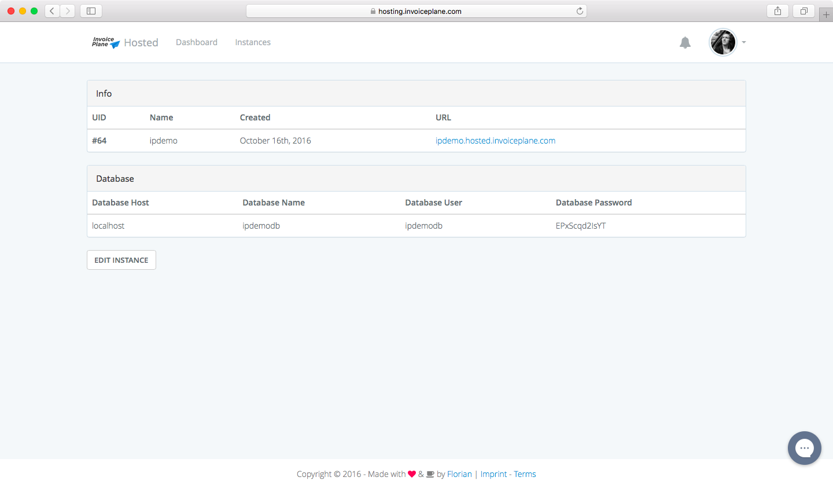This screenshot has width=833, height=488.
Task: Click the heart icon in footer
Action: (x=412, y=474)
